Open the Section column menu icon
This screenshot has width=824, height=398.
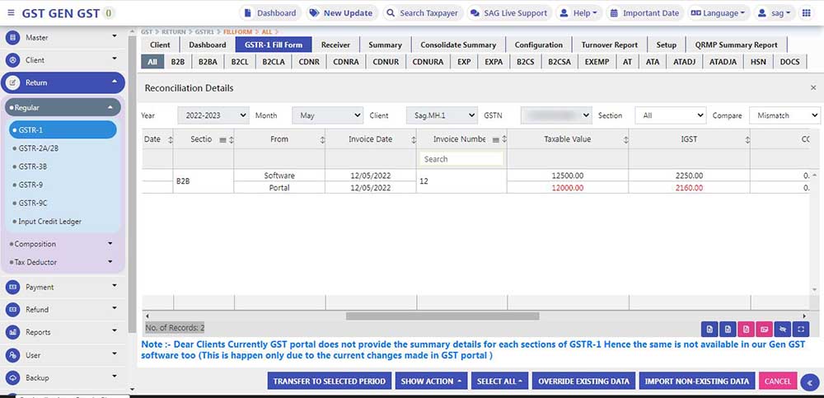click(222, 139)
